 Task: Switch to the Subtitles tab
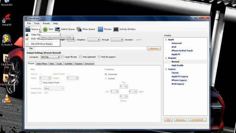coord(69,64)
